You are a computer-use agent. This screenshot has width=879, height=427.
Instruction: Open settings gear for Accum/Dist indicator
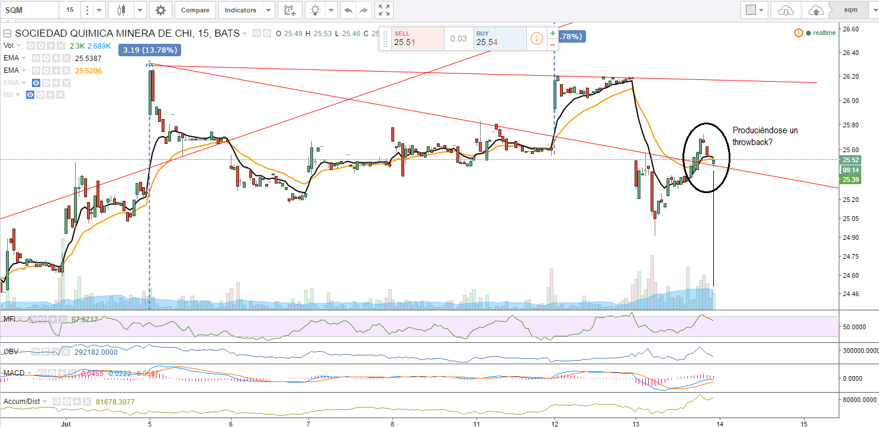point(67,402)
